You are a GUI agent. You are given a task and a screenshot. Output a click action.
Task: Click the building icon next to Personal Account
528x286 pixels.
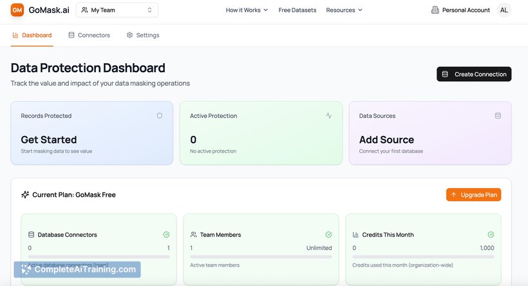pos(435,10)
